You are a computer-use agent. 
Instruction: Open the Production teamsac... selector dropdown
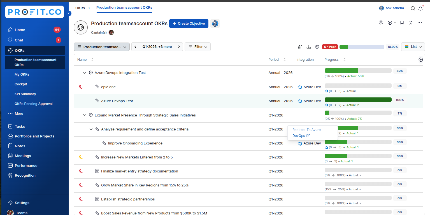click(x=102, y=47)
